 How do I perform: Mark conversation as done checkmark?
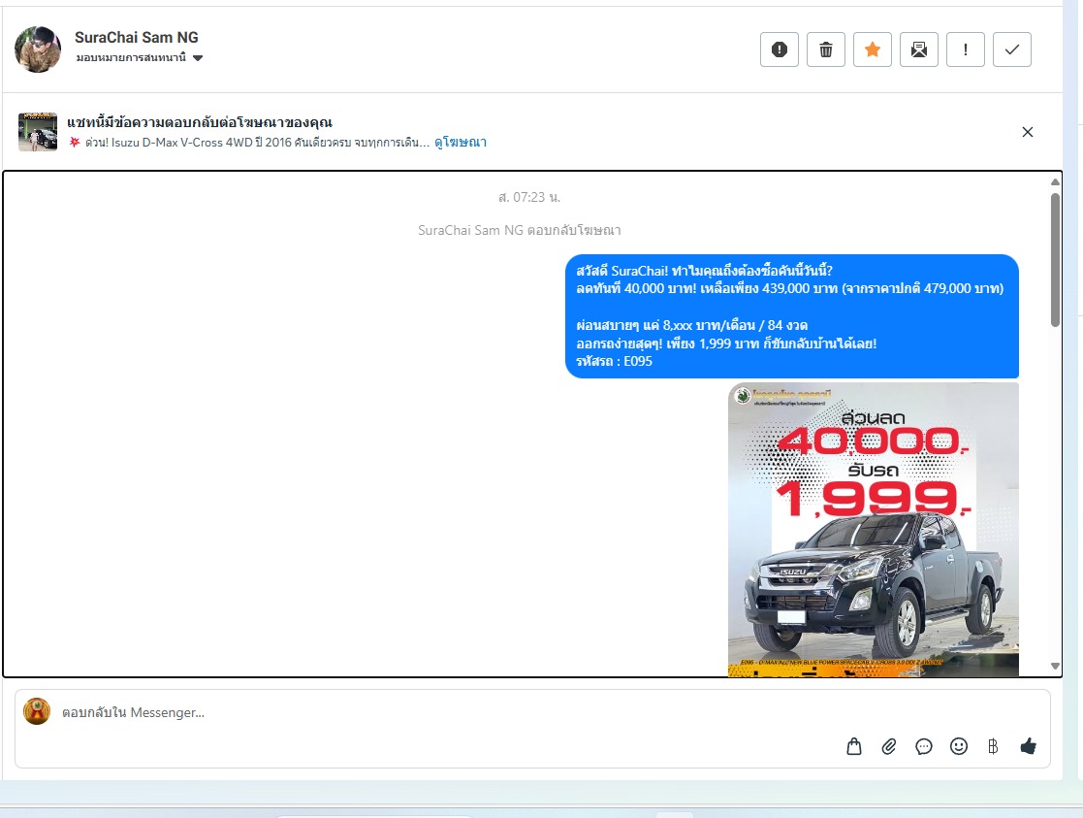pyautogui.click(x=1012, y=49)
